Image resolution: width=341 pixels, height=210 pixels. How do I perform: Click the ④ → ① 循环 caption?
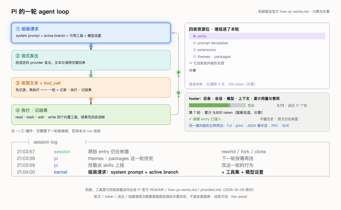click(56, 131)
